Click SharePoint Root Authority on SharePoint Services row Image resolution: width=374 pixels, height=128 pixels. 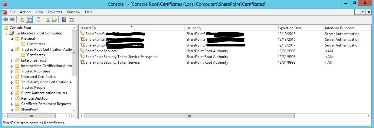pyautogui.click(x=207, y=51)
